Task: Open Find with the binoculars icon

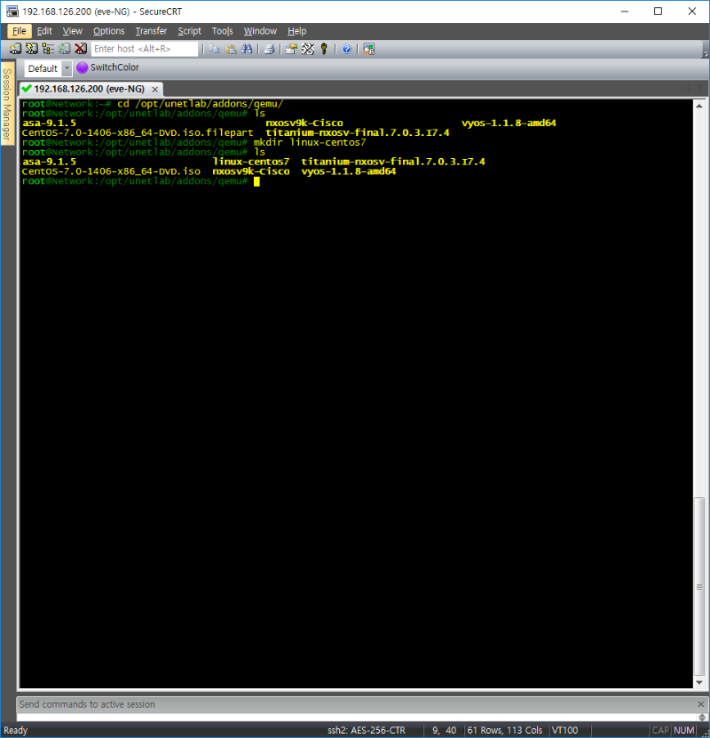Action: pos(247,49)
